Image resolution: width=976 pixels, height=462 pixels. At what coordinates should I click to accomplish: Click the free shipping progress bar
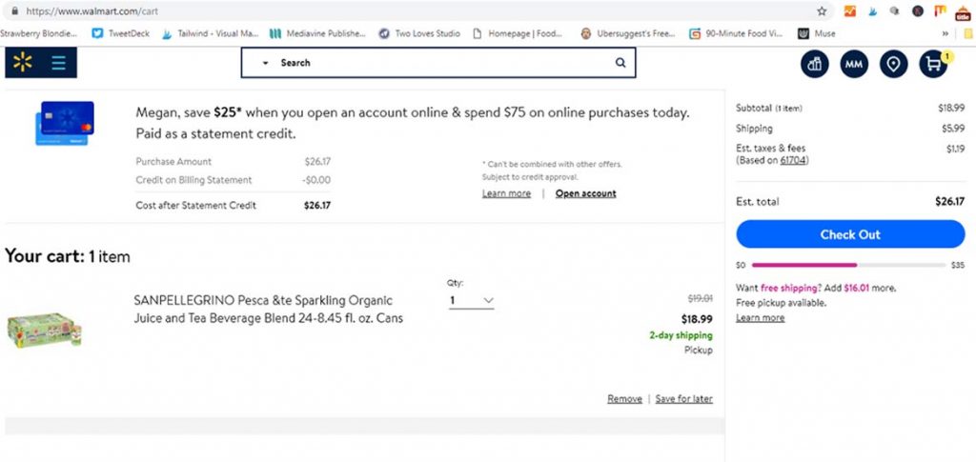point(849,265)
